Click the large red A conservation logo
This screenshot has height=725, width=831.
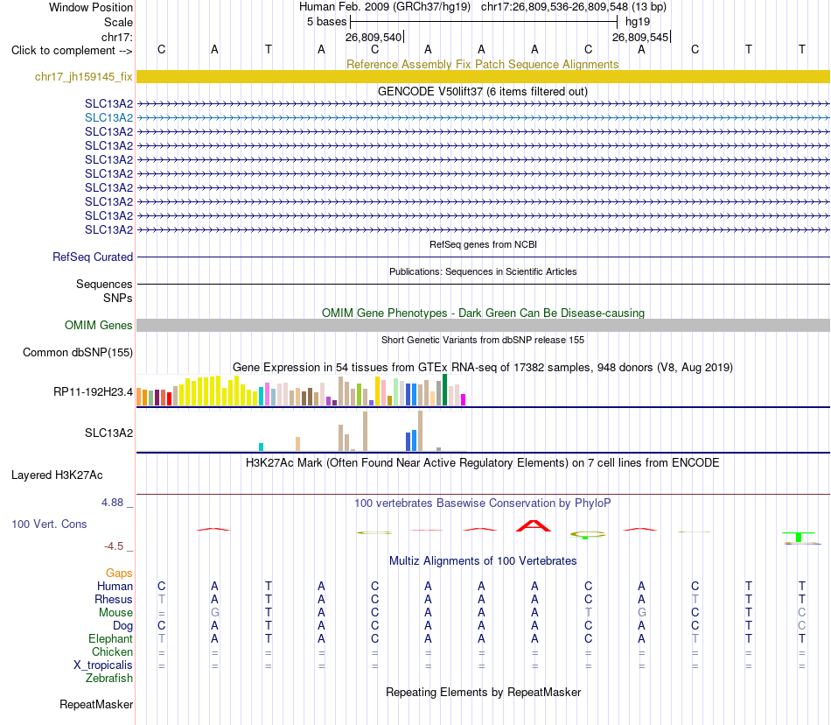click(534, 526)
